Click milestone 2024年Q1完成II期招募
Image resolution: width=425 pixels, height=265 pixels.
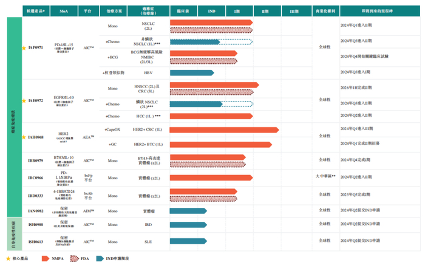click(x=360, y=143)
